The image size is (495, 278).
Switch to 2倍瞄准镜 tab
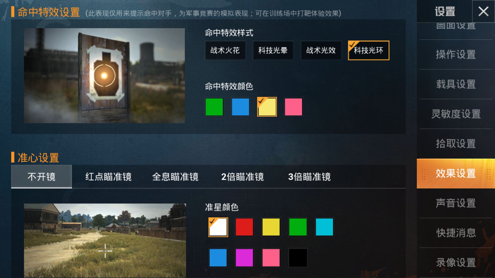242,177
